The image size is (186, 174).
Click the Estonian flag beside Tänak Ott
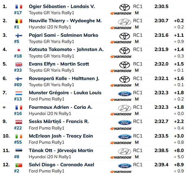point(19,150)
